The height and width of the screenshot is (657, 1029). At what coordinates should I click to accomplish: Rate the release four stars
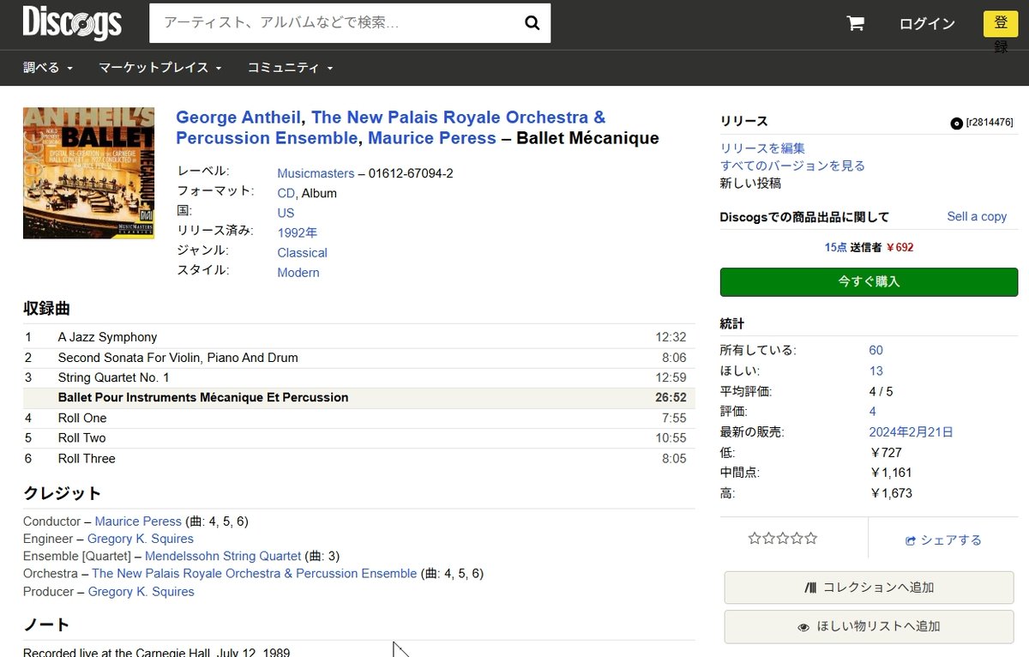pyautogui.click(x=797, y=539)
